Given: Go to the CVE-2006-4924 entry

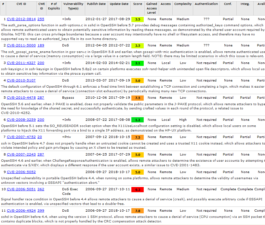Looking at the screenshot, I should point(21,211).
